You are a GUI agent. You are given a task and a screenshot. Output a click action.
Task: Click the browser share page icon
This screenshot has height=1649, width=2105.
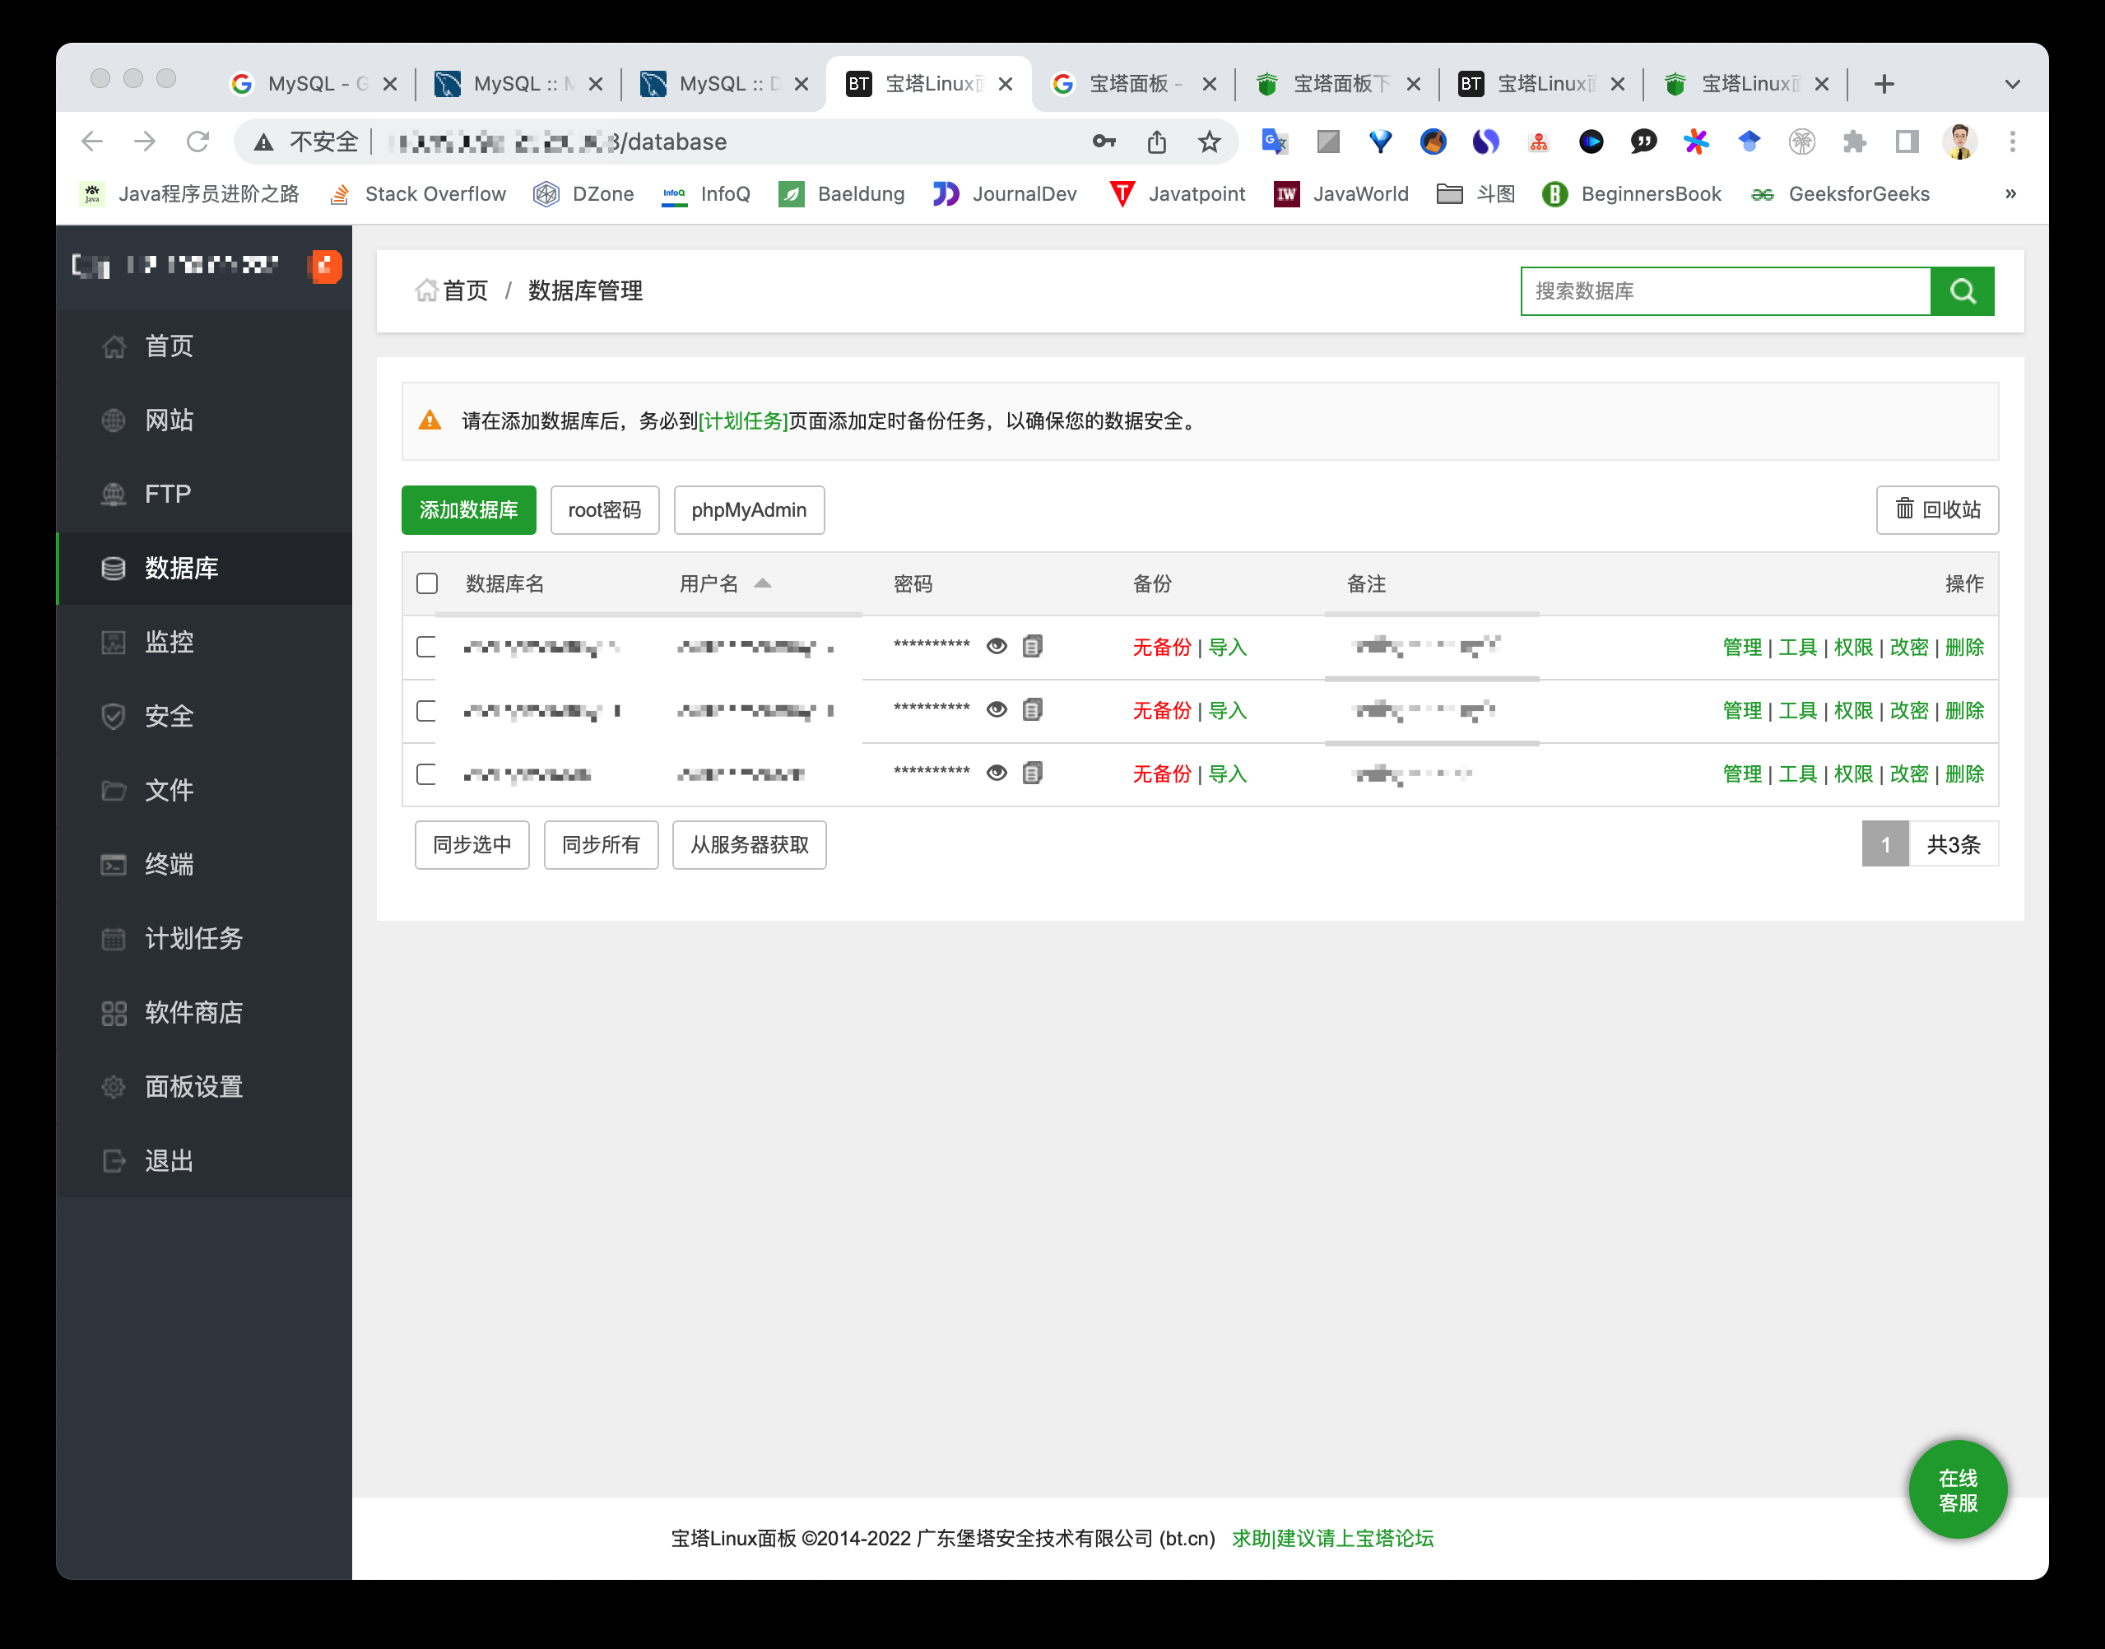[1156, 142]
